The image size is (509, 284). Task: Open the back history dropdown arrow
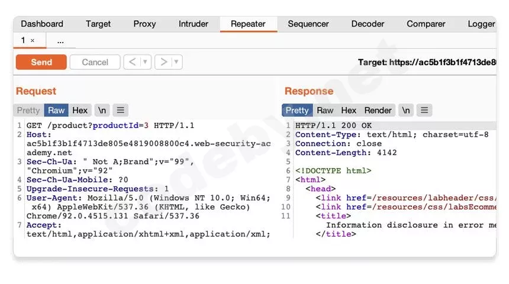tap(145, 62)
